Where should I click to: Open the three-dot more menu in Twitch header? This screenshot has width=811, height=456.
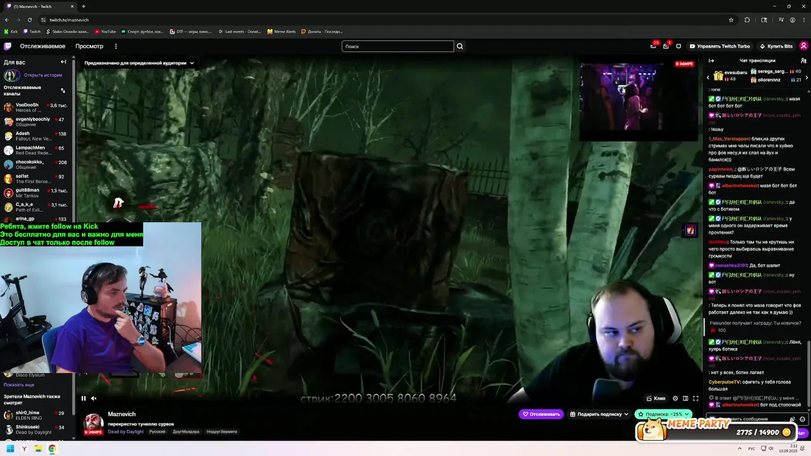115,46
